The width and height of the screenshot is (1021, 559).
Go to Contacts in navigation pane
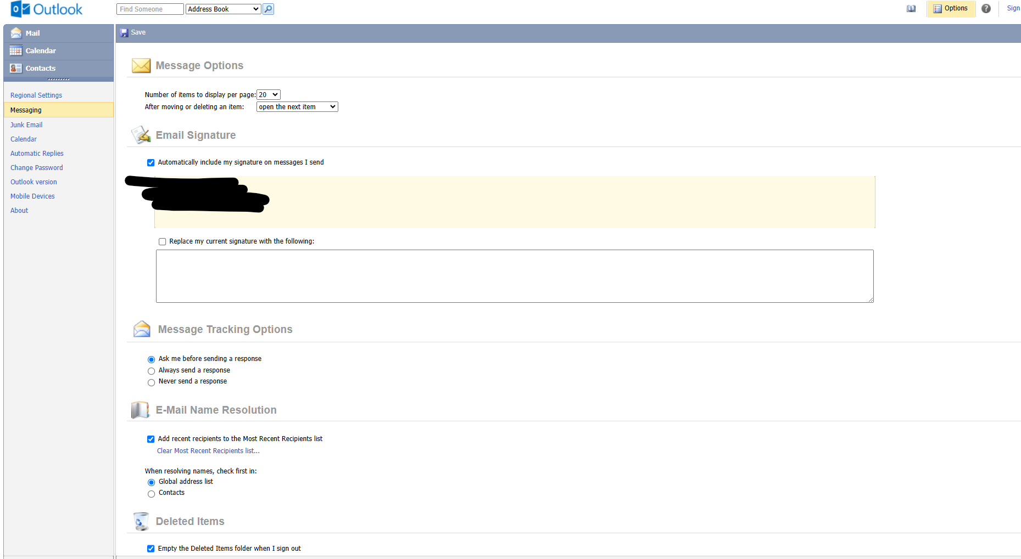[x=59, y=69]
